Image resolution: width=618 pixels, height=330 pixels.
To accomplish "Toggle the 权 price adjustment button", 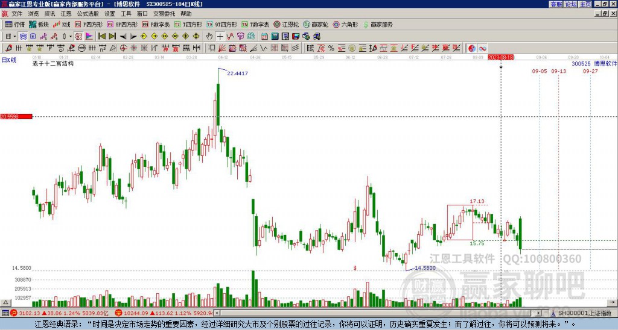I will [x=78, y=37].
